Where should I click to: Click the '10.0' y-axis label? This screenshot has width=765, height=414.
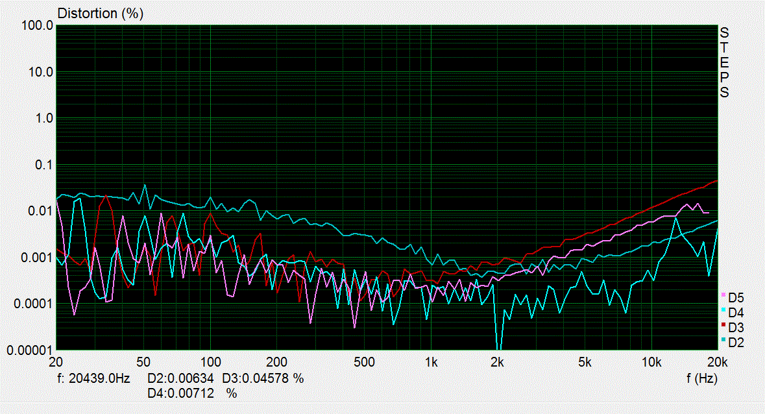pos(41,72)
